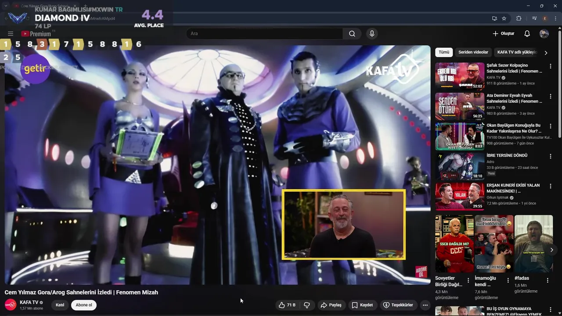Open options menu for ERŞAN KUNERİ EKİBİ video

pyautogui.click(x=551, y=186)
